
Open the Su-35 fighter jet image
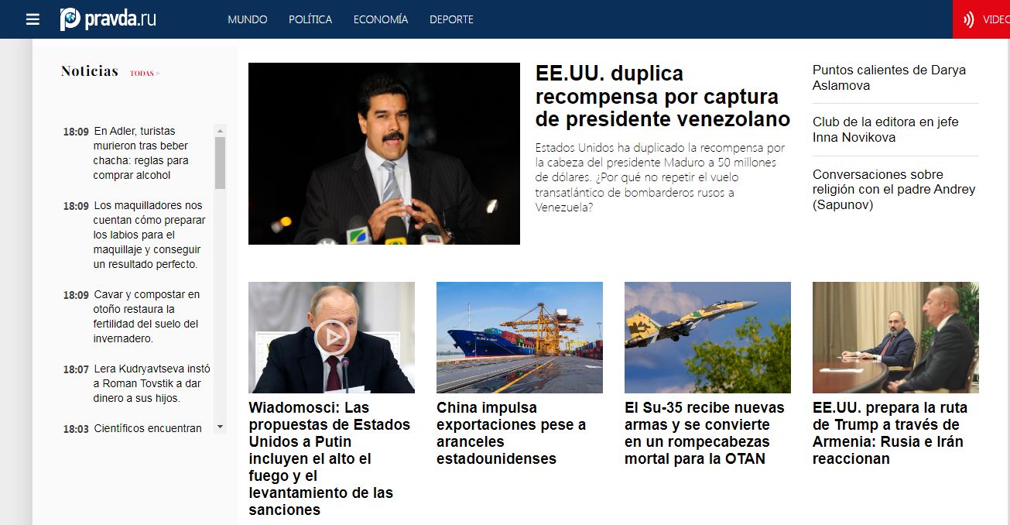[x=707, y=338]
